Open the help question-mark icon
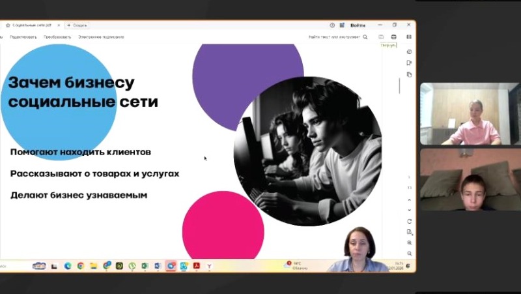521x294 pixels. [332, 25]
